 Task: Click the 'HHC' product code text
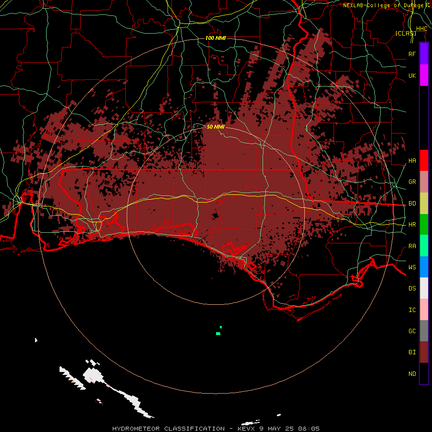421,29
